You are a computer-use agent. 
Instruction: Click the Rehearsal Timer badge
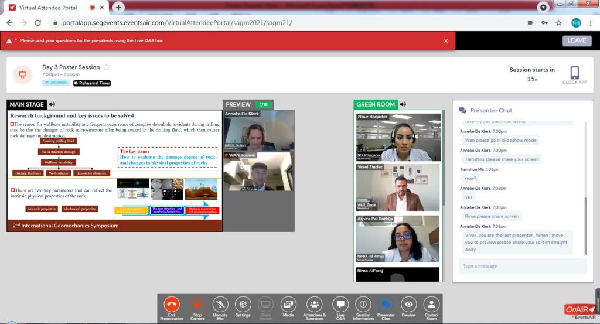pos(92,83)
